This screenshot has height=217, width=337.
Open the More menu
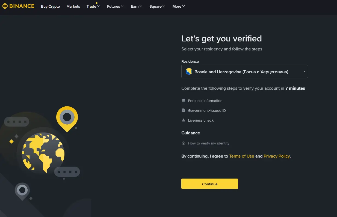click(178, 6)
